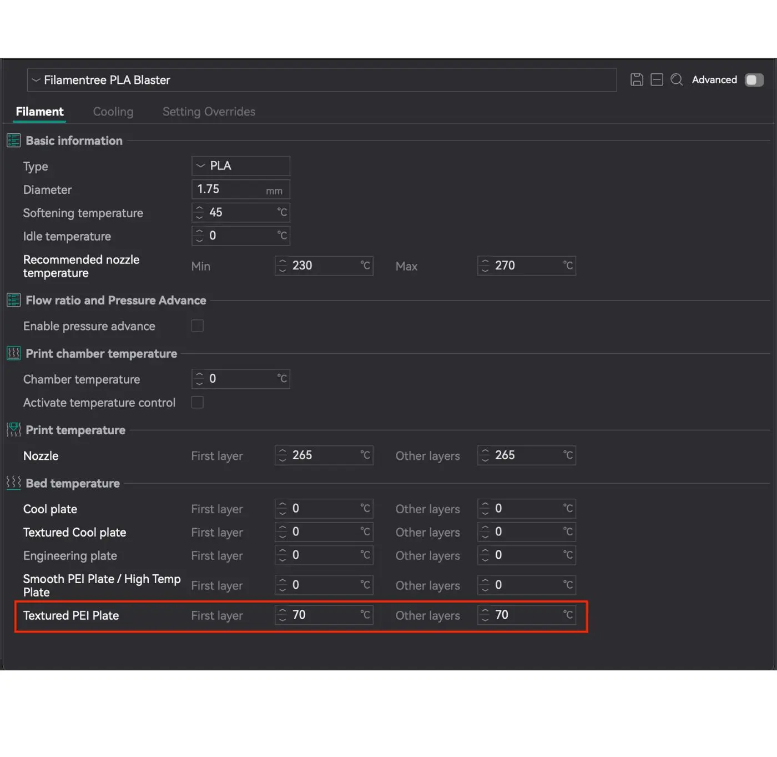Open the Setting Overrides tab
The width and height of the screenshot is (777, 757).
(x=209, y=112)
